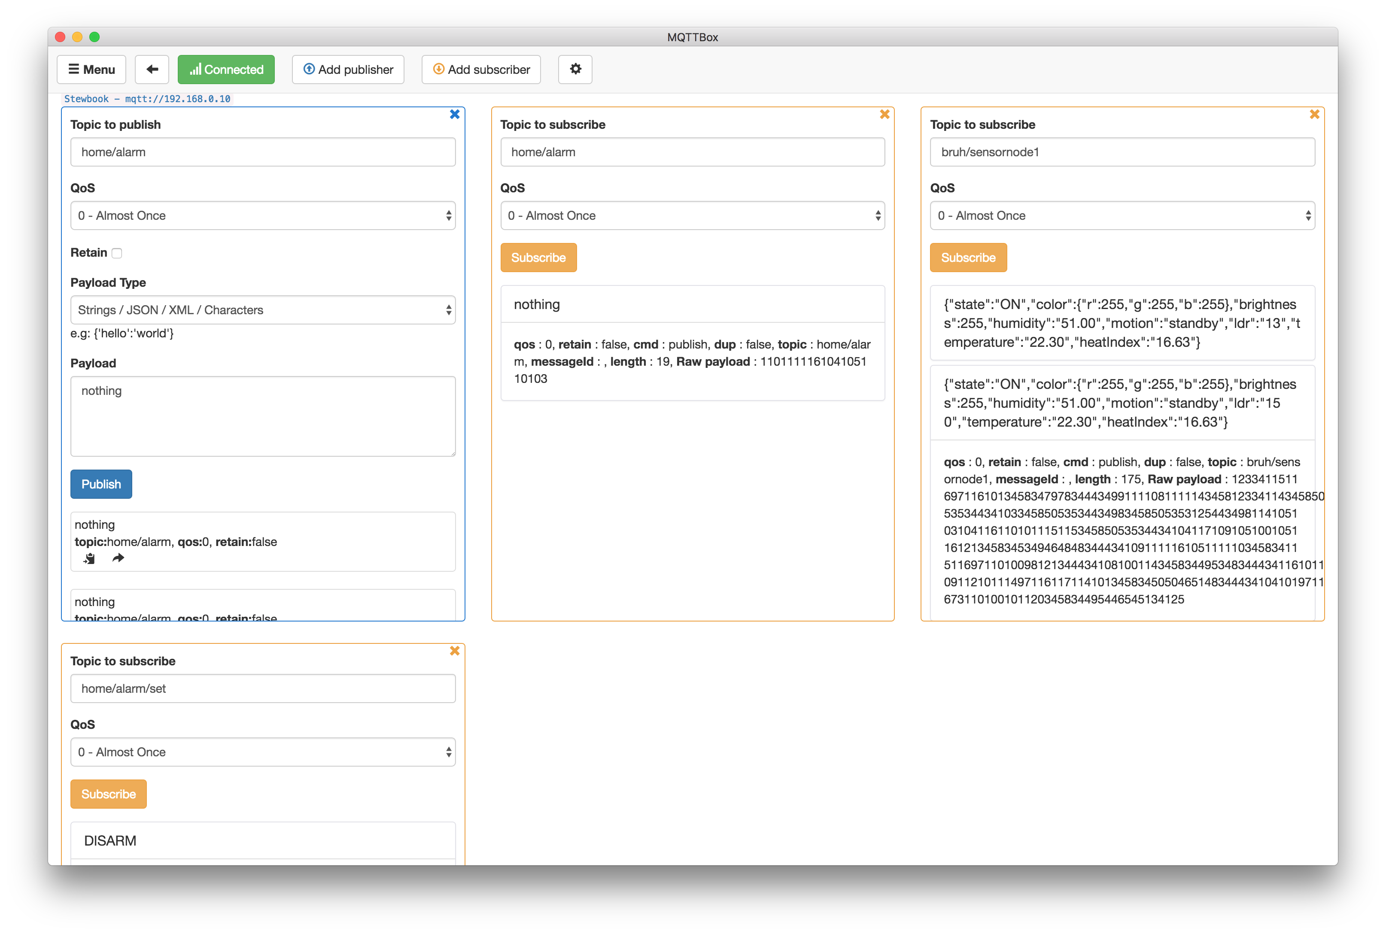Close the bruh/sensornode1 subscriber panel
This screenshot has height=934, width=1386.
pyautogui.click(x=1314, y=114)
